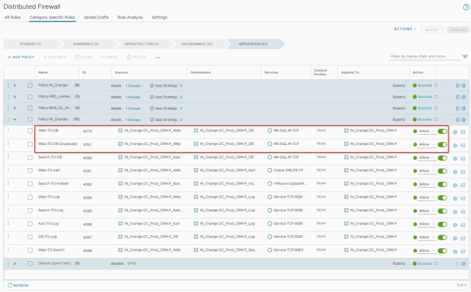Open statistics icon for Web-TO-Kart rule
Image resolution: width=471 pixels, height=292 pixels.
pyautogui.click(x=463, y=171)
